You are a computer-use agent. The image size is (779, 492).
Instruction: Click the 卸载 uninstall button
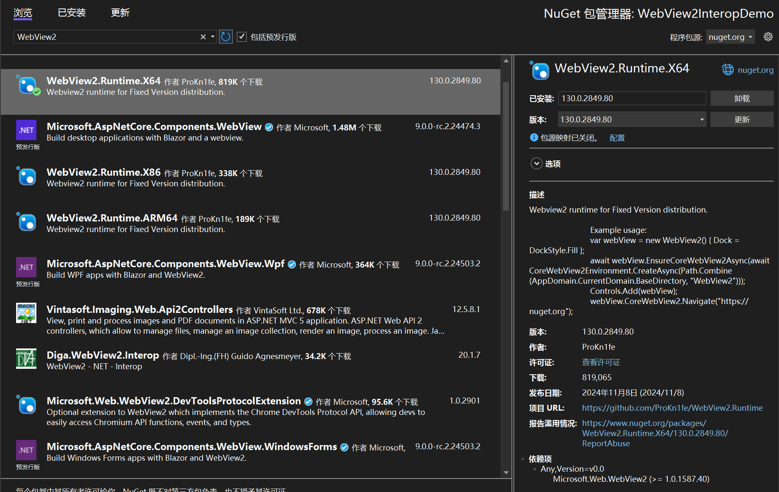pos(742,98)
